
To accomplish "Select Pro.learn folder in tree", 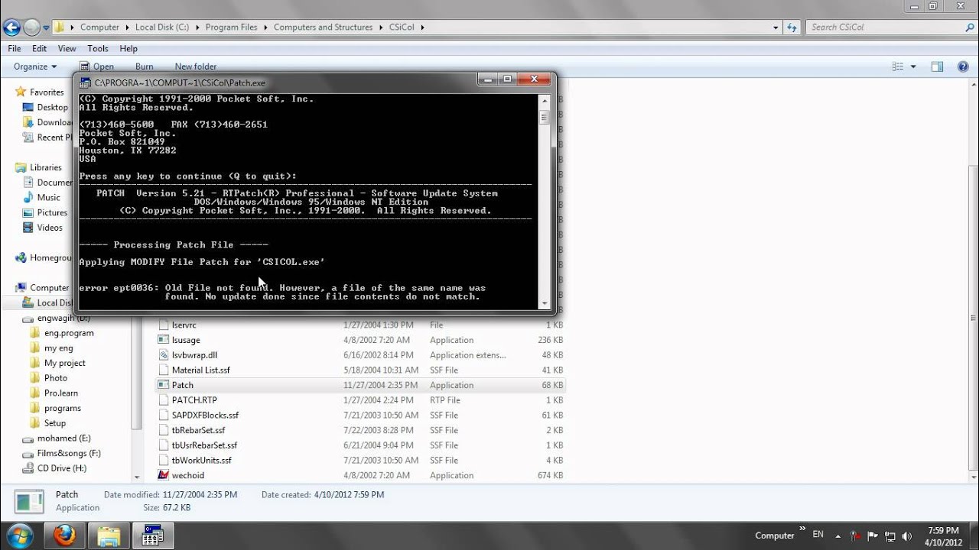I will point(60,393).
